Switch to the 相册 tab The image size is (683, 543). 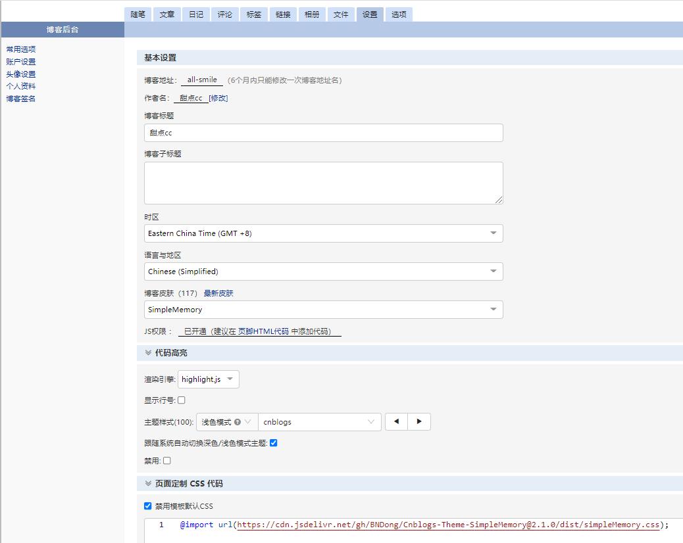(x=312, y=14)
